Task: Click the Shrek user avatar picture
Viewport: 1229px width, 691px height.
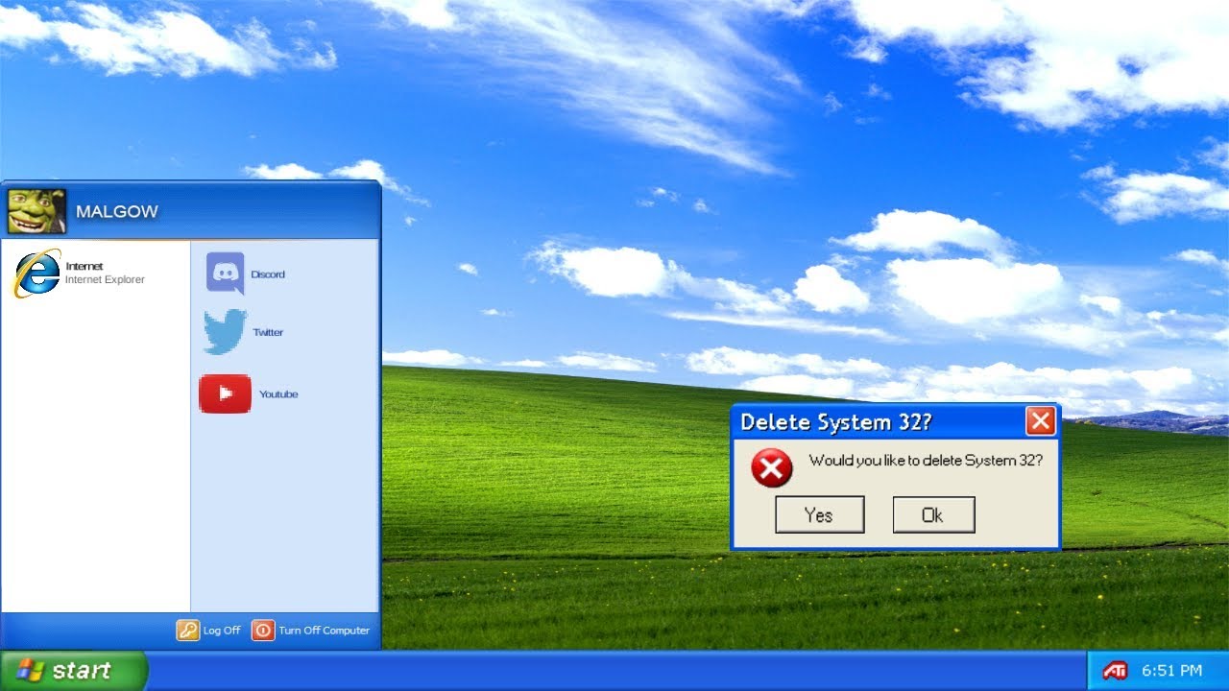Action: tap(36, 211)
